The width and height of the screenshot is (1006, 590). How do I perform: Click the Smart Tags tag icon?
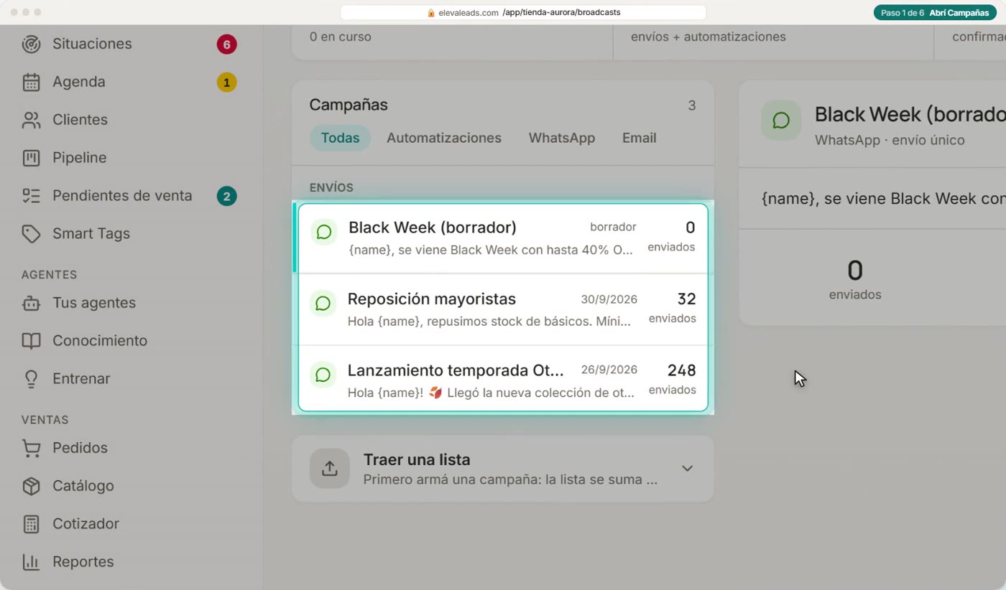coord(31,234)
